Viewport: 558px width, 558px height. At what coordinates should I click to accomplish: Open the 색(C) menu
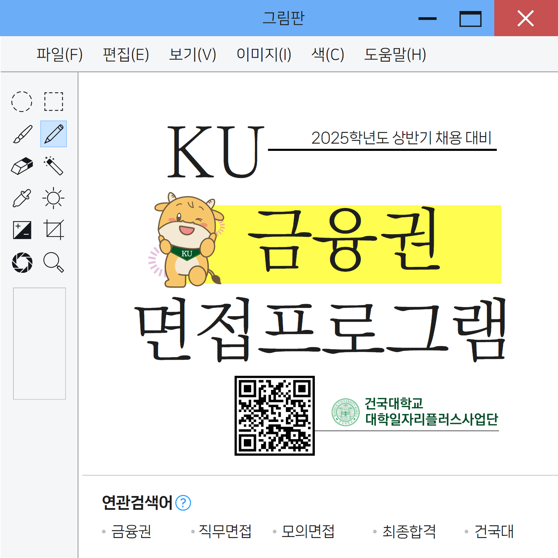[x=328, y=54]
